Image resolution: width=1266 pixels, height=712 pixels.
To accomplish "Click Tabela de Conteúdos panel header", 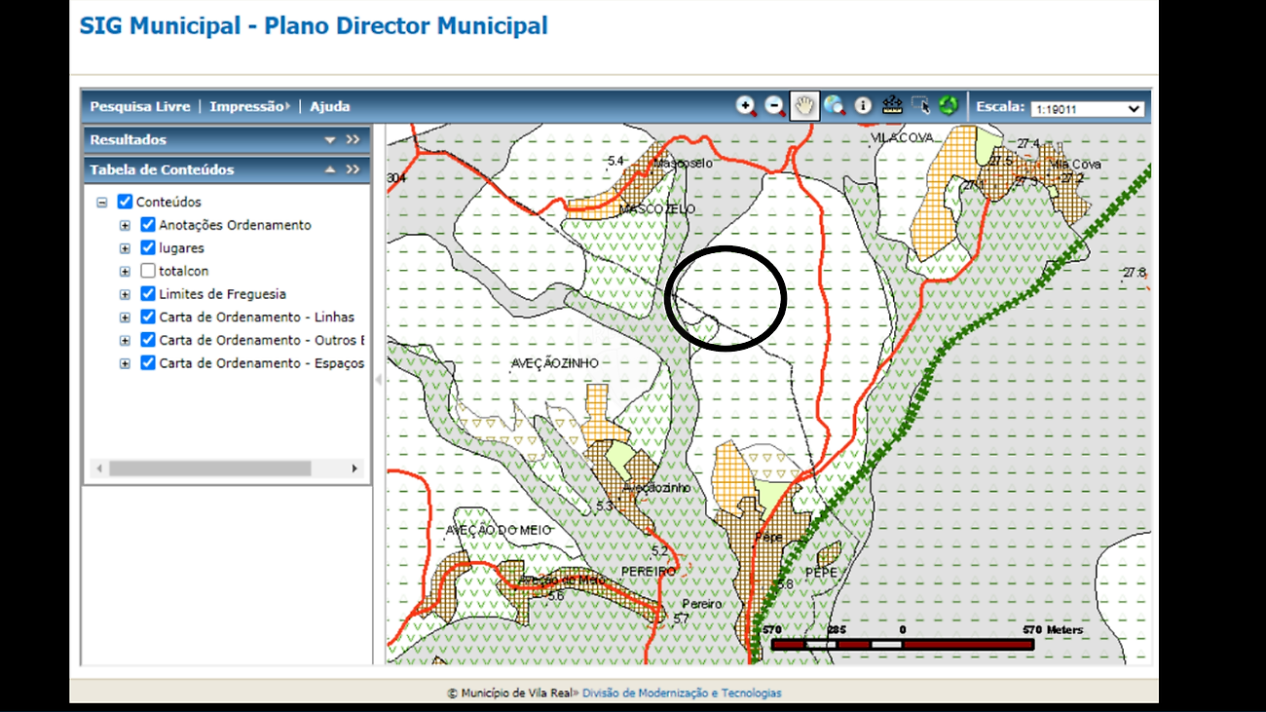I will (x=227, y=169).
